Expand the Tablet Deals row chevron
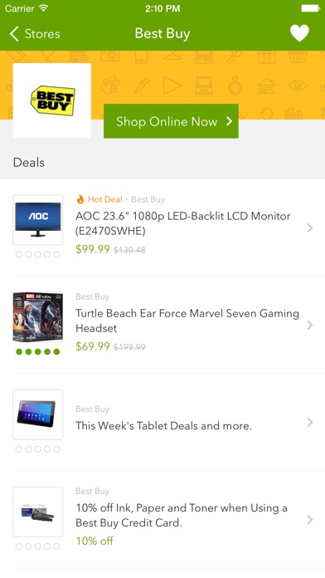The width and height of the screenshot is (325, 578). point(310,423)
